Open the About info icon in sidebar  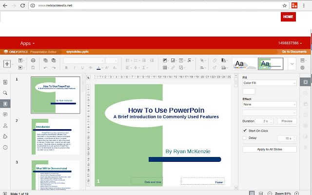[5, 147]
